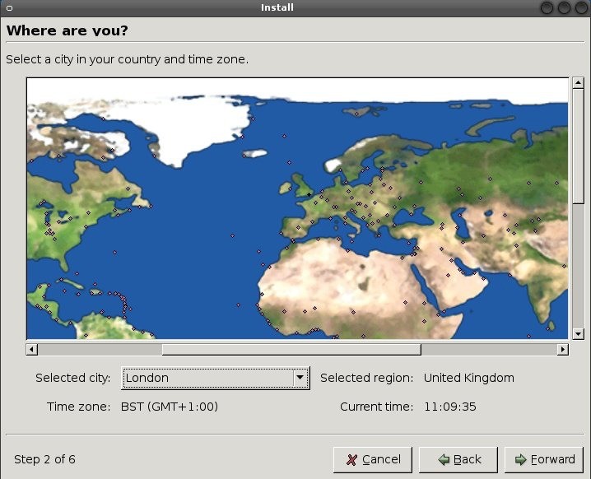Click the vertical scrollbar thumb beside the map

(x=578, y=140)
